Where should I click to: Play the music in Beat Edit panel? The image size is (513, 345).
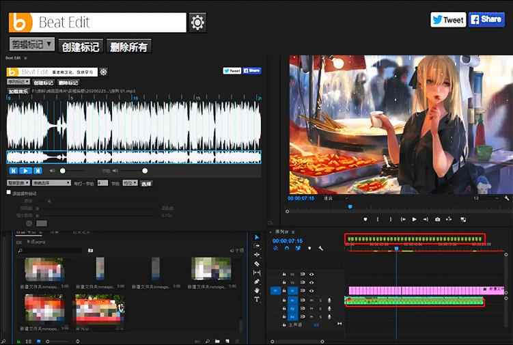[x=25, y=171]
